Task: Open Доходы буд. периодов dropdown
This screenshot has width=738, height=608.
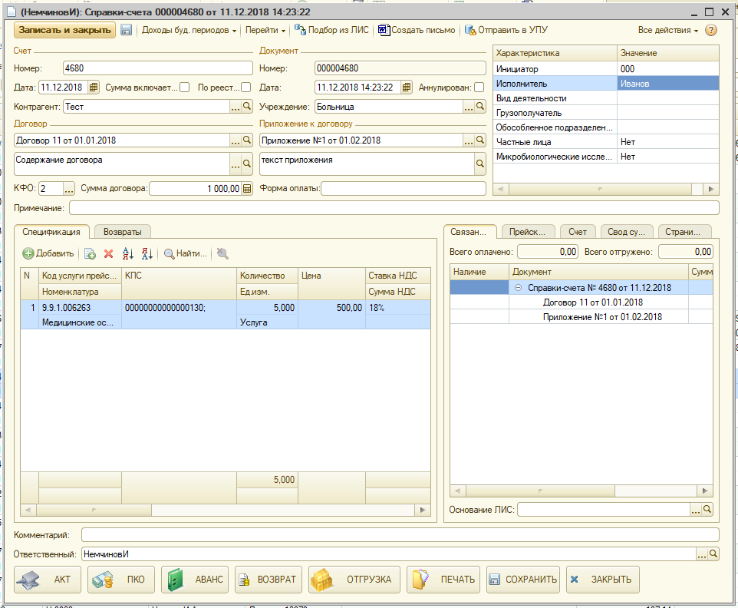Action: [x=189, y=31]
